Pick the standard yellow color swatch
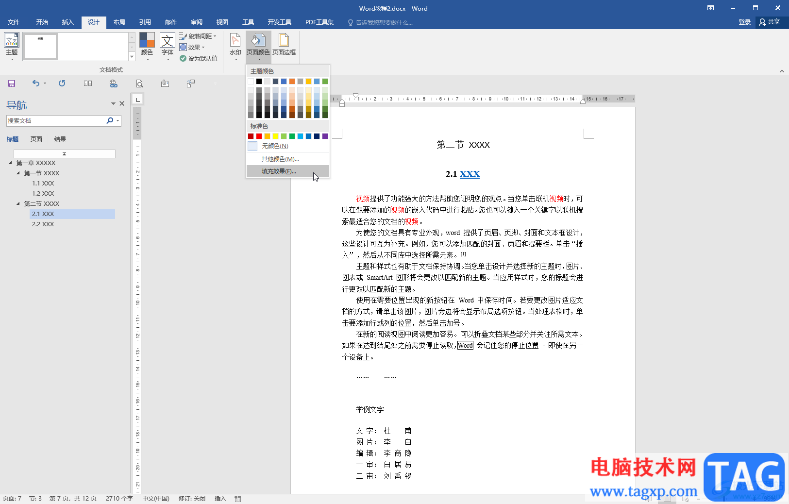Image resolution: width=789 pixels, height=504 pixels. (x=275, y=136)
